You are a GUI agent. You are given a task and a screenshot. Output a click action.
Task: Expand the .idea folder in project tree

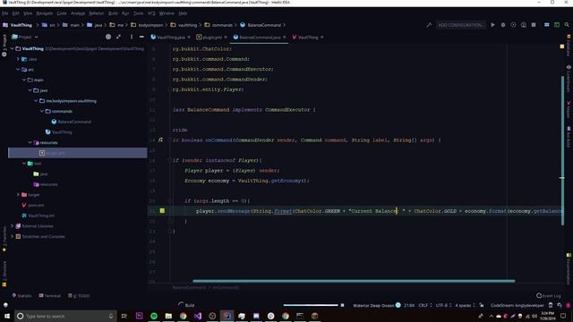point(18,59)
